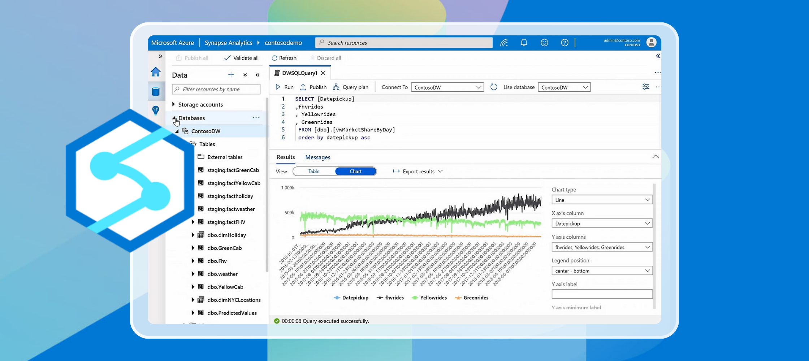The width and height of the screenshot is (809, 361).
Task: Open the feedback smiley icon
Action: coord(544,43)
